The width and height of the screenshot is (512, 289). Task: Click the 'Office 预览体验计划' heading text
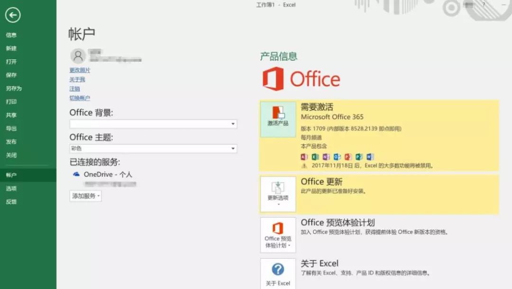click(x=338, y=223)
